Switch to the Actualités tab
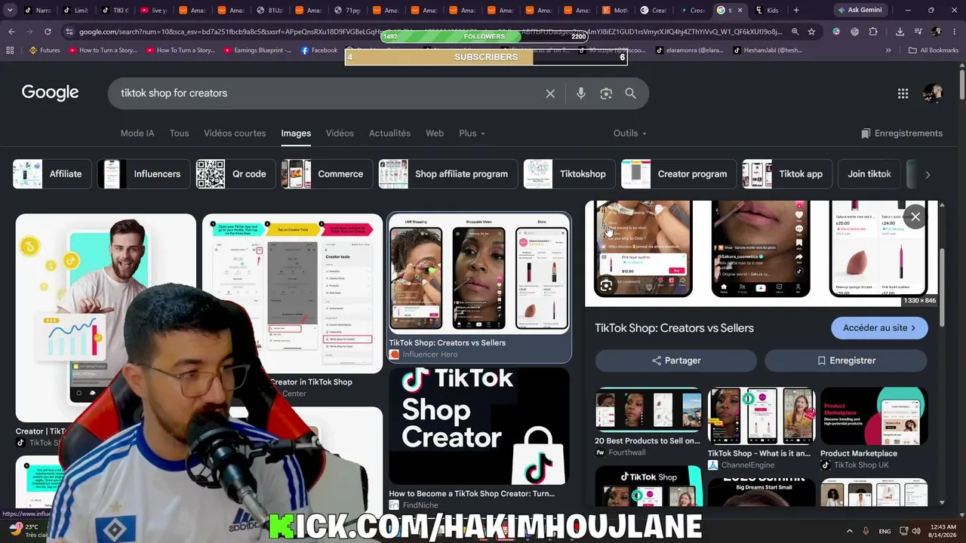 point(389,133)
